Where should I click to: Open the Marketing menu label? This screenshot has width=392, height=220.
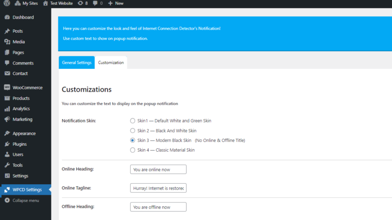coord(22,119)
